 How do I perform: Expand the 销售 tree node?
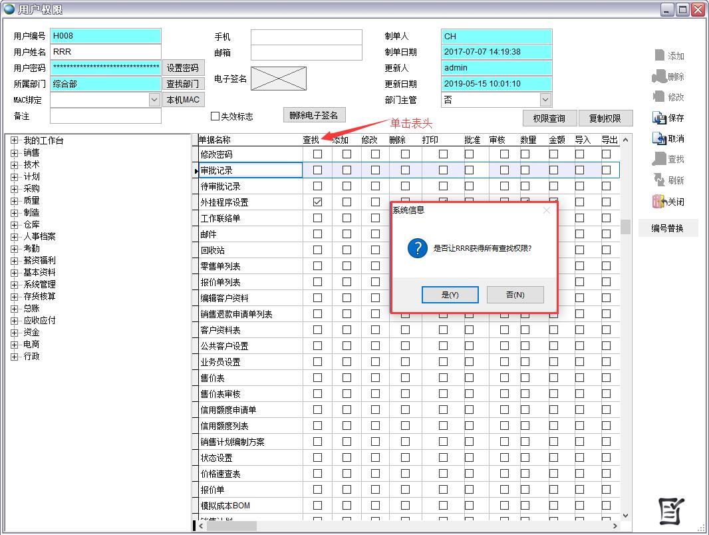click(x=15, y=152)
